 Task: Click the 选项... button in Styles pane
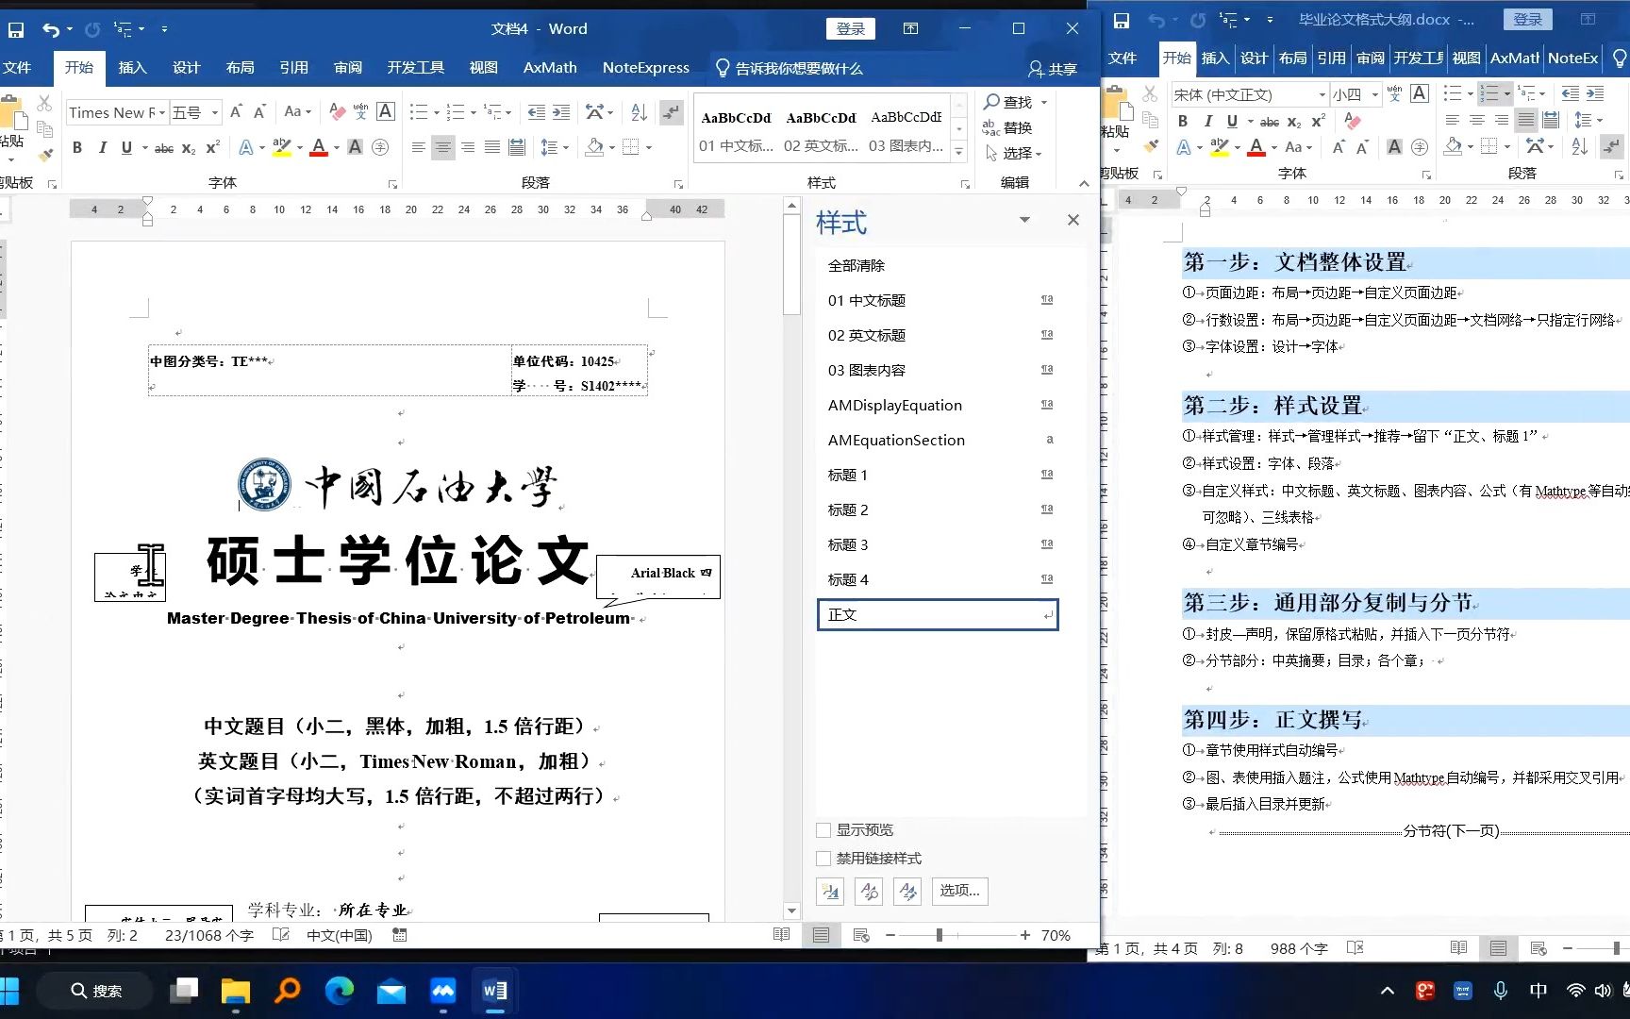[959, 891]
